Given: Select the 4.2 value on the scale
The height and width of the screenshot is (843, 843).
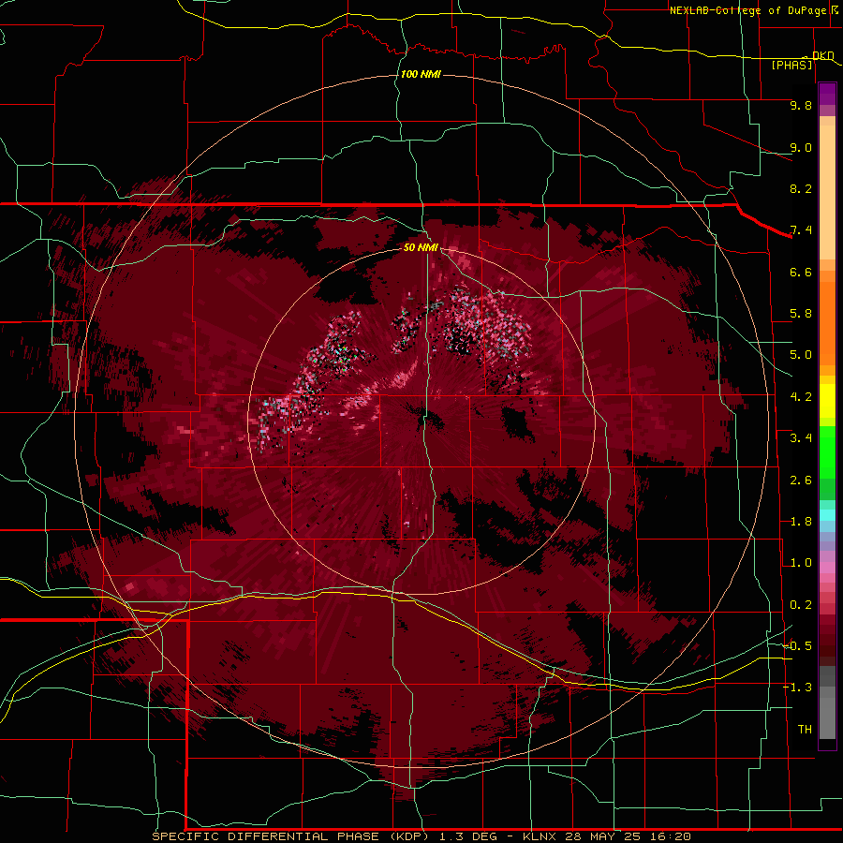Looking at the screenshot, I should [x=801, y=397].
